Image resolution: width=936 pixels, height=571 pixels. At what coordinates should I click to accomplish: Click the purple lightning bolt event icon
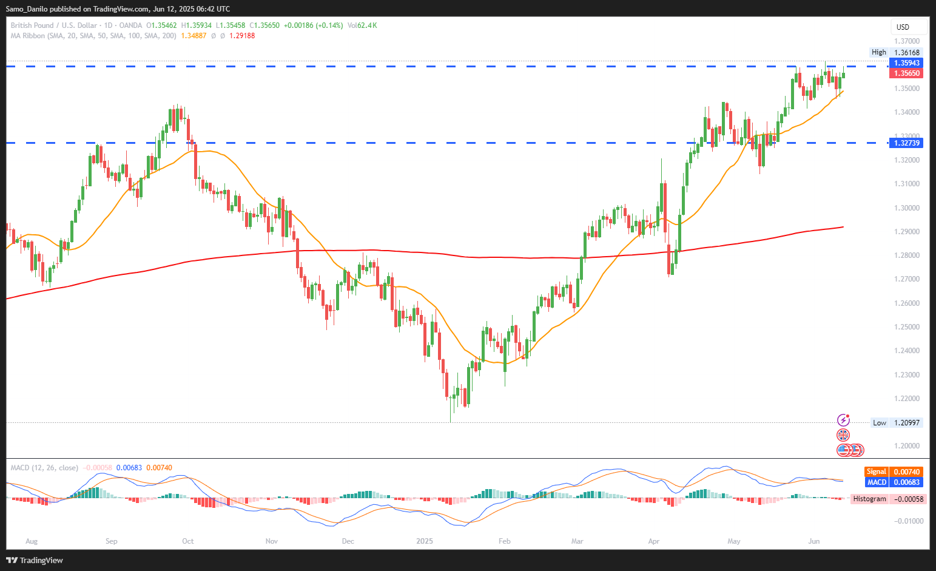coord(843,420)
